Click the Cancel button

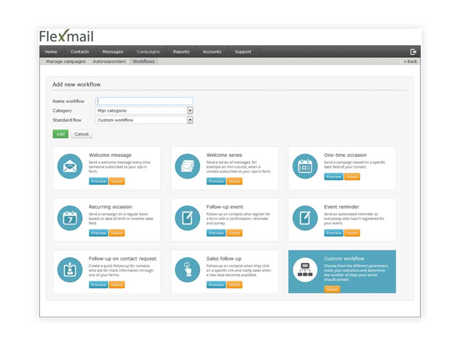(81, 134)
